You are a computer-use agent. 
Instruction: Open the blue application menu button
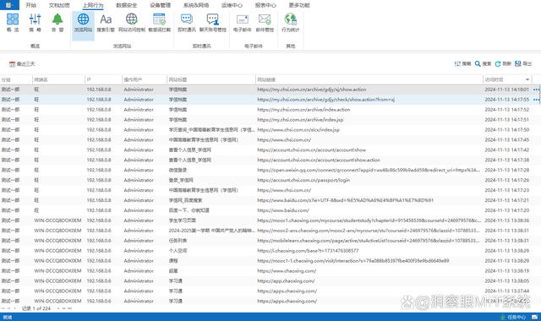point(9,5)
